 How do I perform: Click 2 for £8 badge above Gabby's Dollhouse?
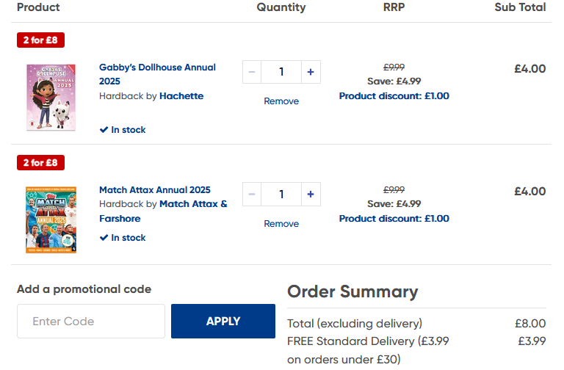click(40, 40)
